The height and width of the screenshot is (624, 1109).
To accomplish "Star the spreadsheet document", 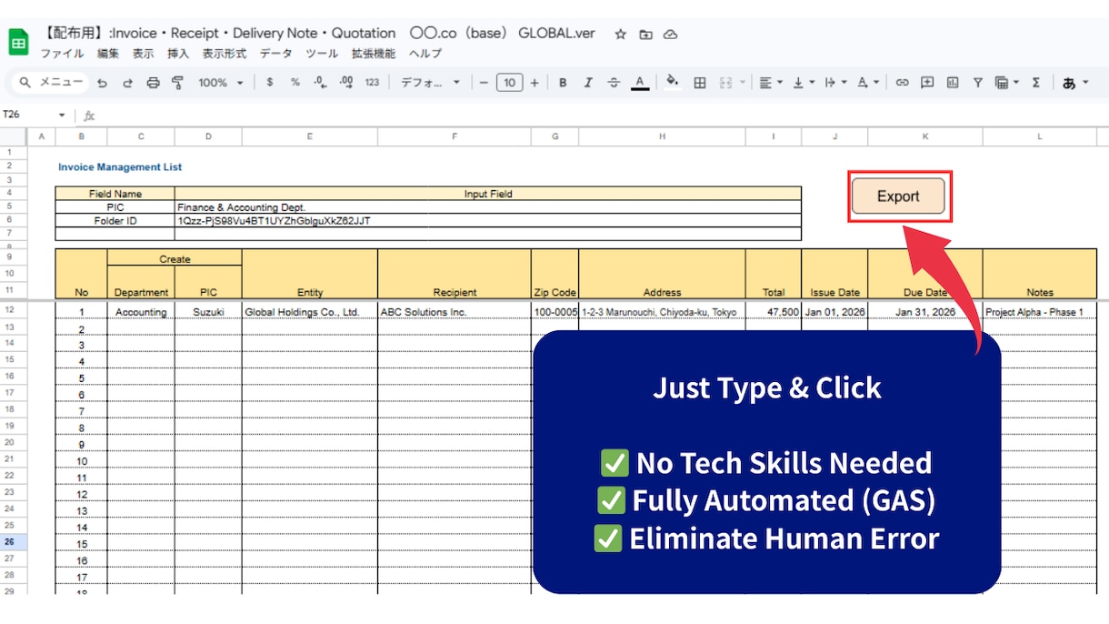I will 621,34.
